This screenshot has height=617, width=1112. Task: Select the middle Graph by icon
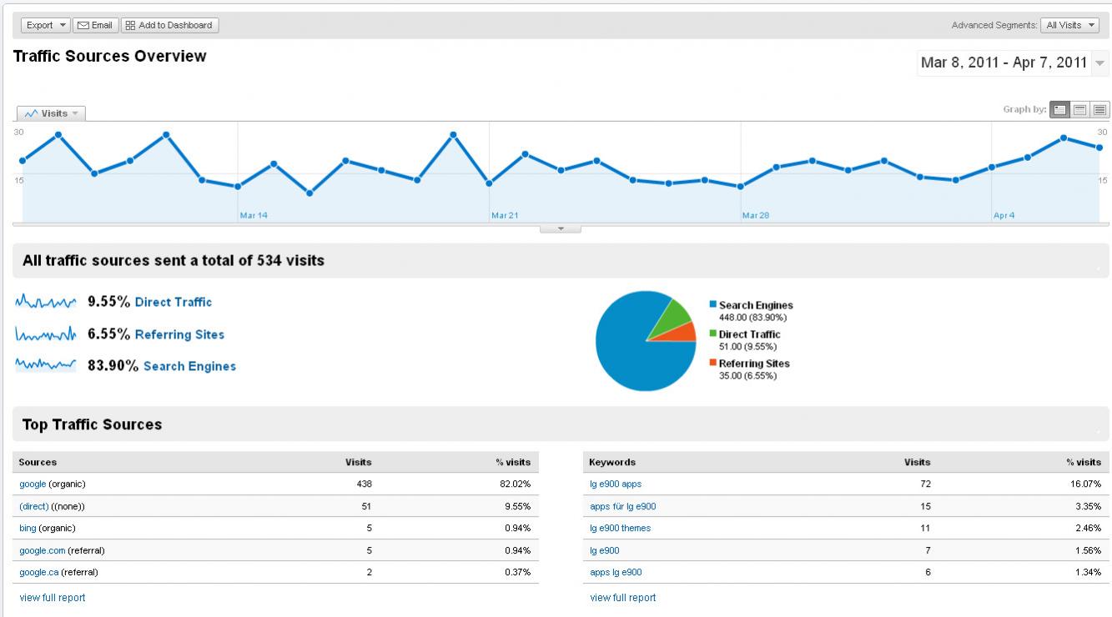pos(1080,109)
